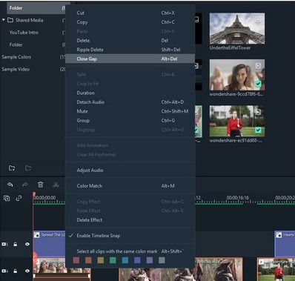Image resolution: width=295 pixels, height=281 pixels.
Task: Pick the red color mark swatch
Action: [x=76, y=260]
